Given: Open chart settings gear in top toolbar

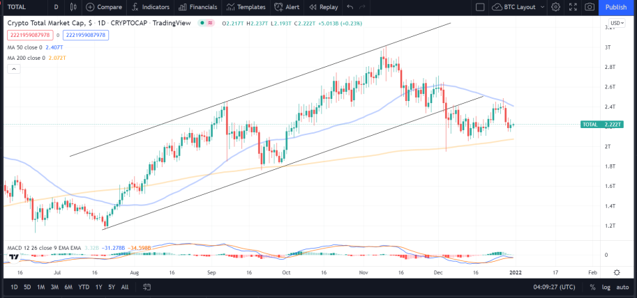Looking at the screenshot, I should pyautogui.click(x=556, y=7).
